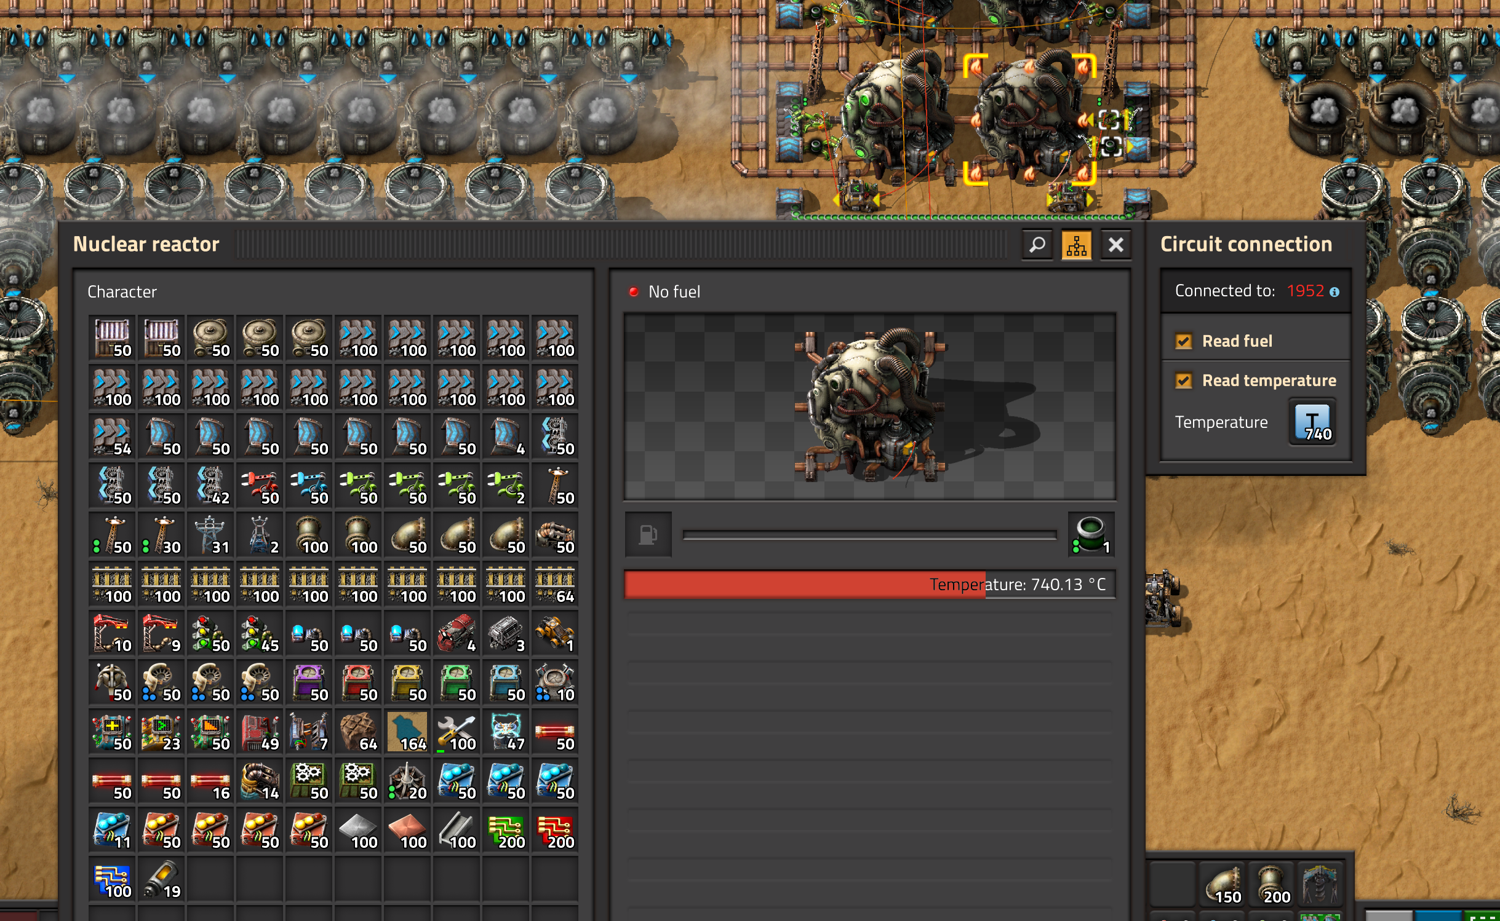
Task: Toggle the circuit connection panel button
Action: click(1076, 245)
